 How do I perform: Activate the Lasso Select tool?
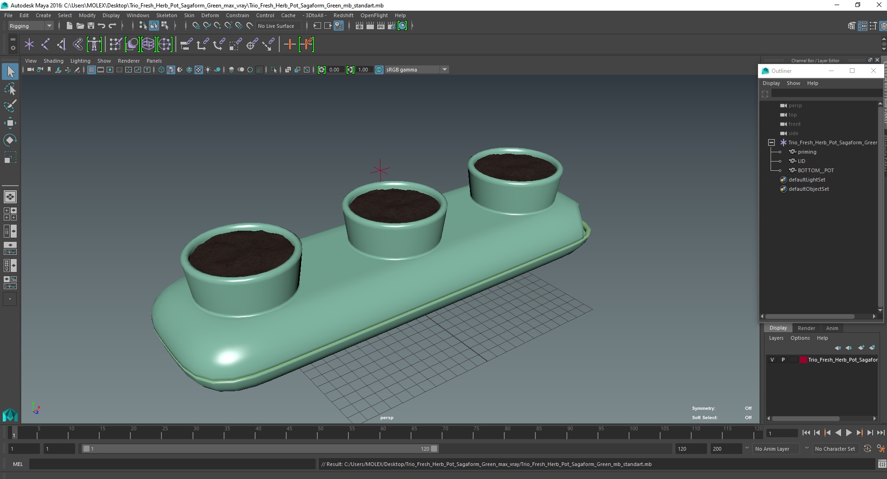10,89
